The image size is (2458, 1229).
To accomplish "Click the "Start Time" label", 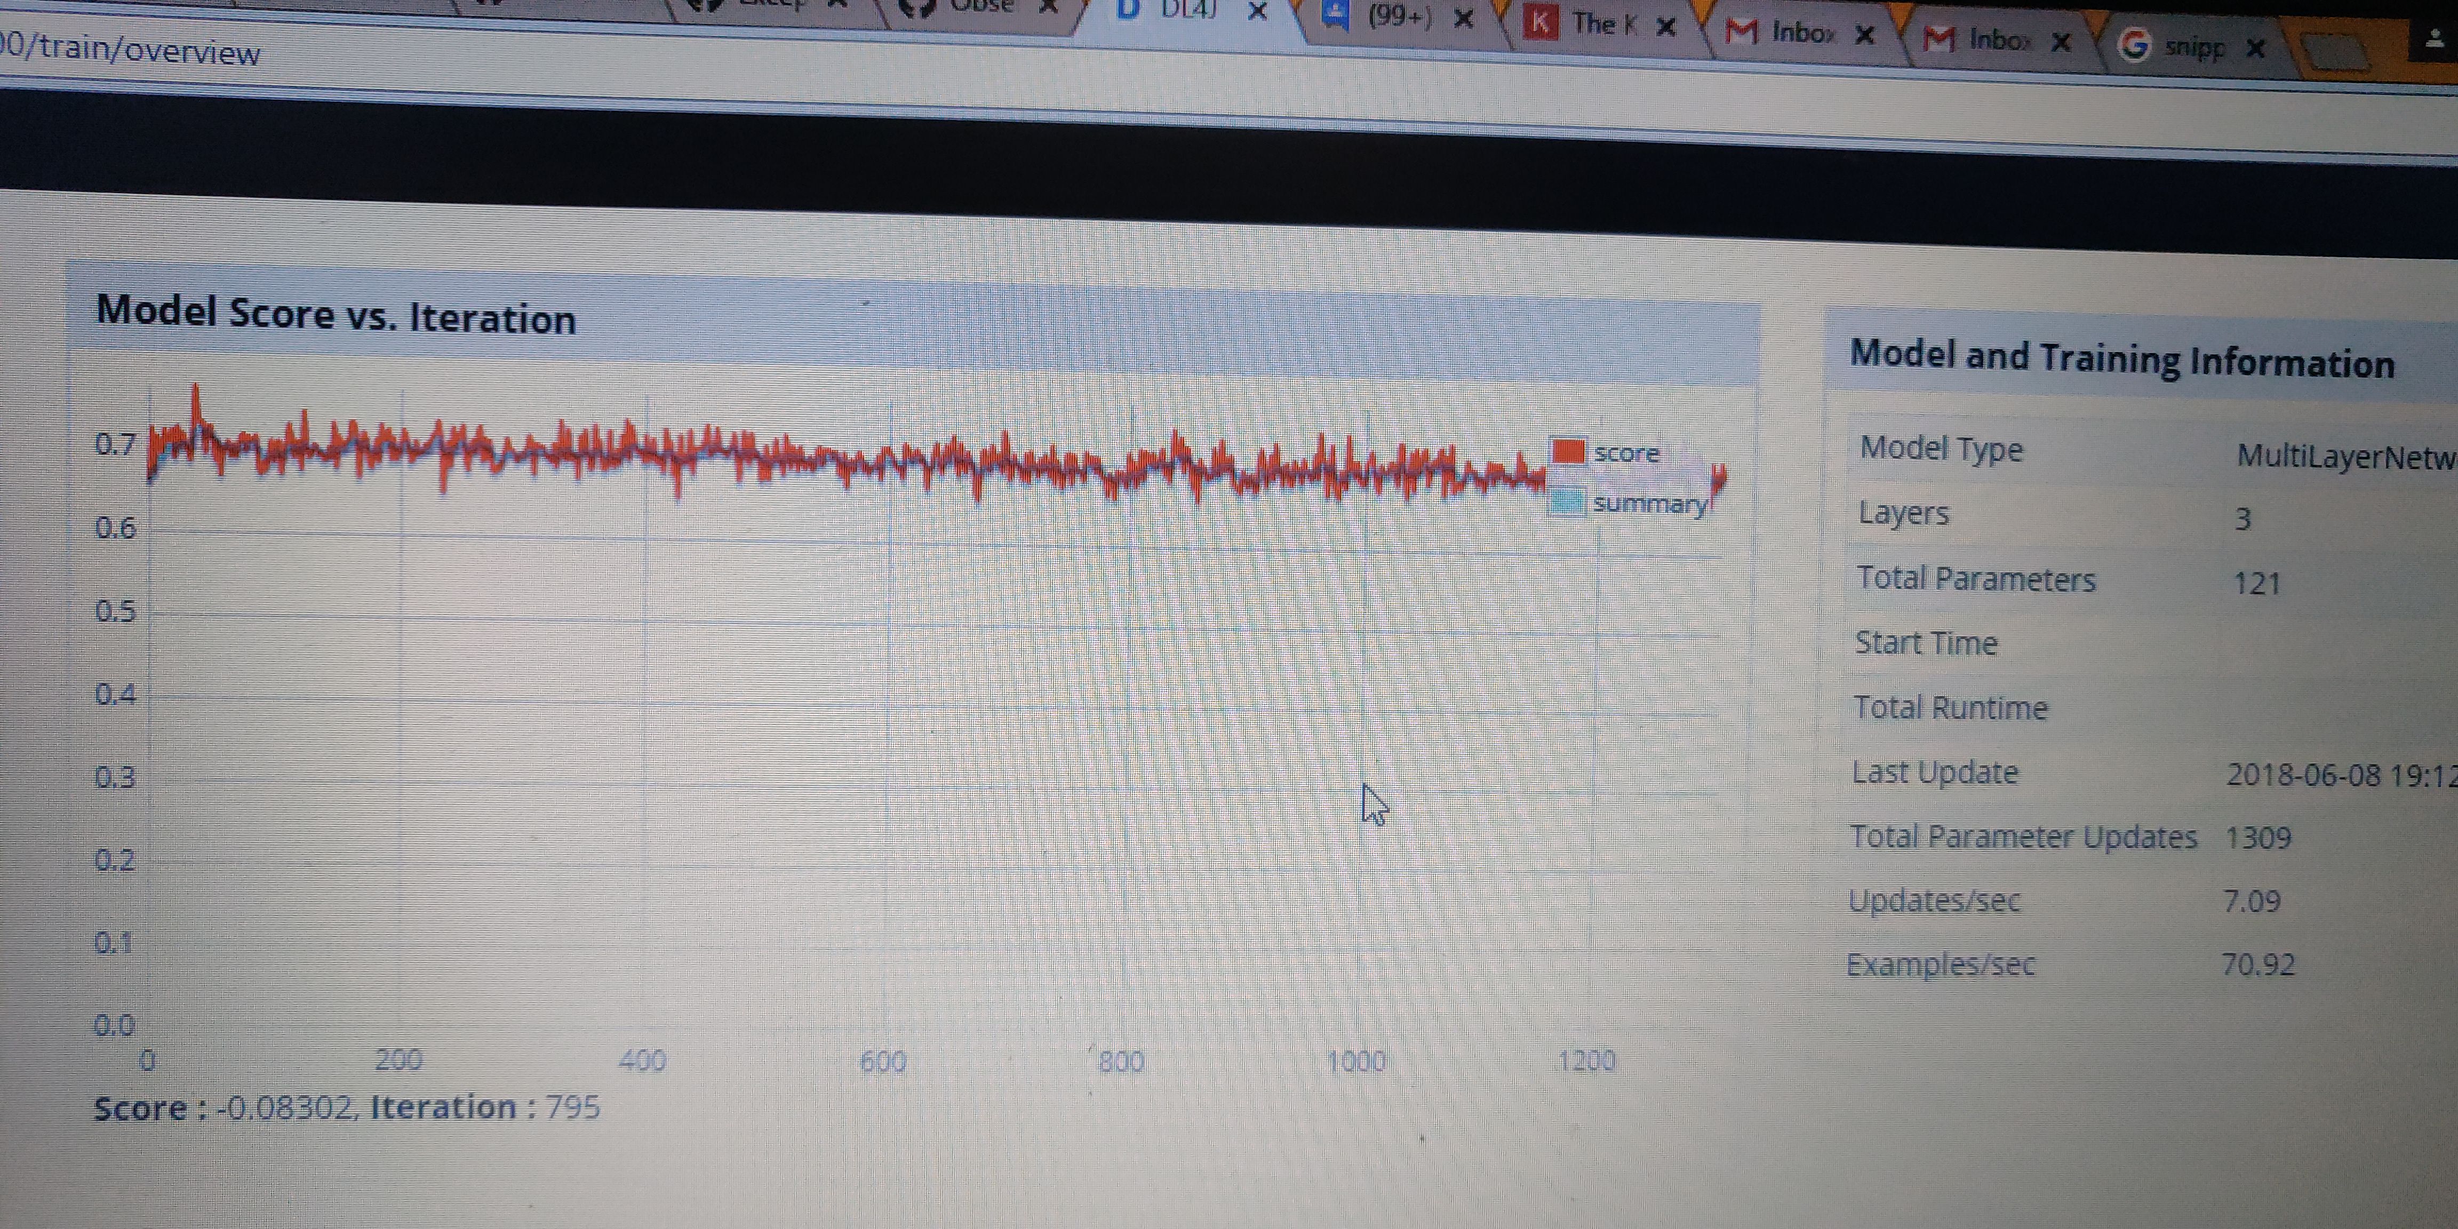I will (1926, 642).
